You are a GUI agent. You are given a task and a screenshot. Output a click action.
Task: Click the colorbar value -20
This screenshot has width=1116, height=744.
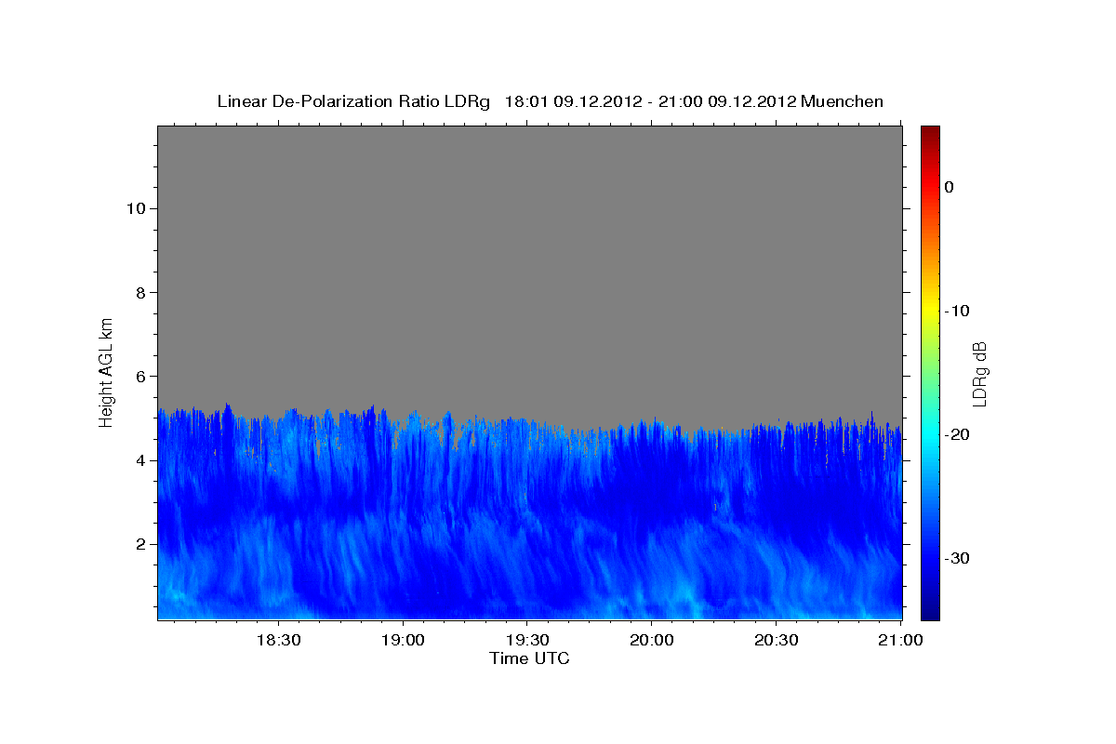click(957, 434)
